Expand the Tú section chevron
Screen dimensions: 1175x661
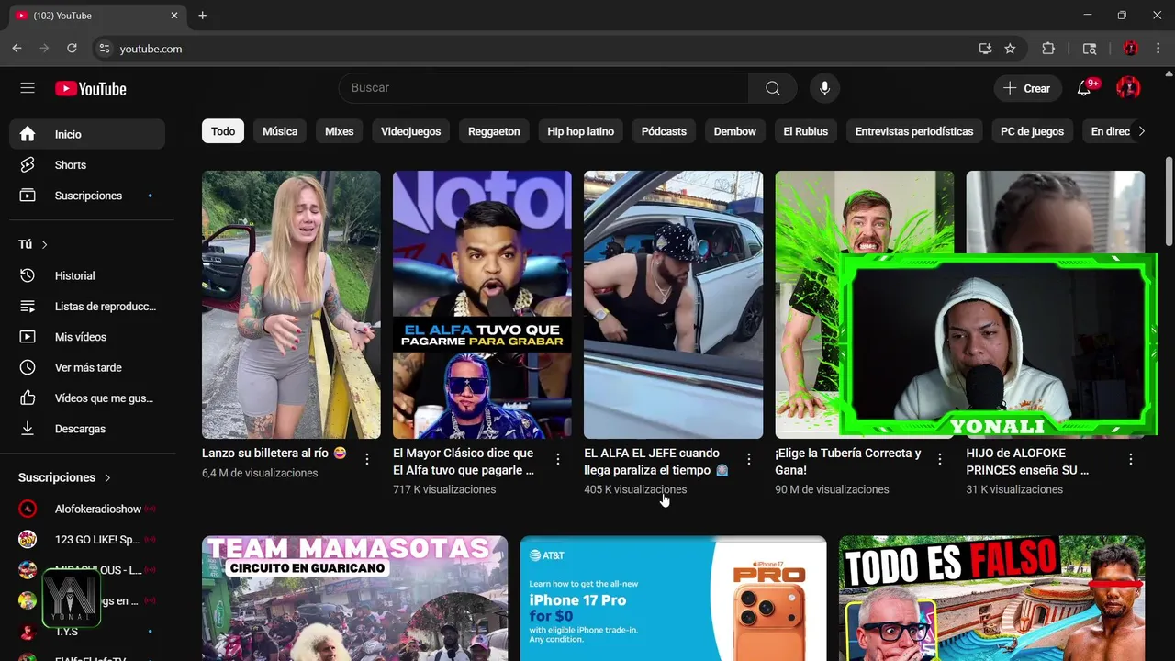tap(44, 244)
